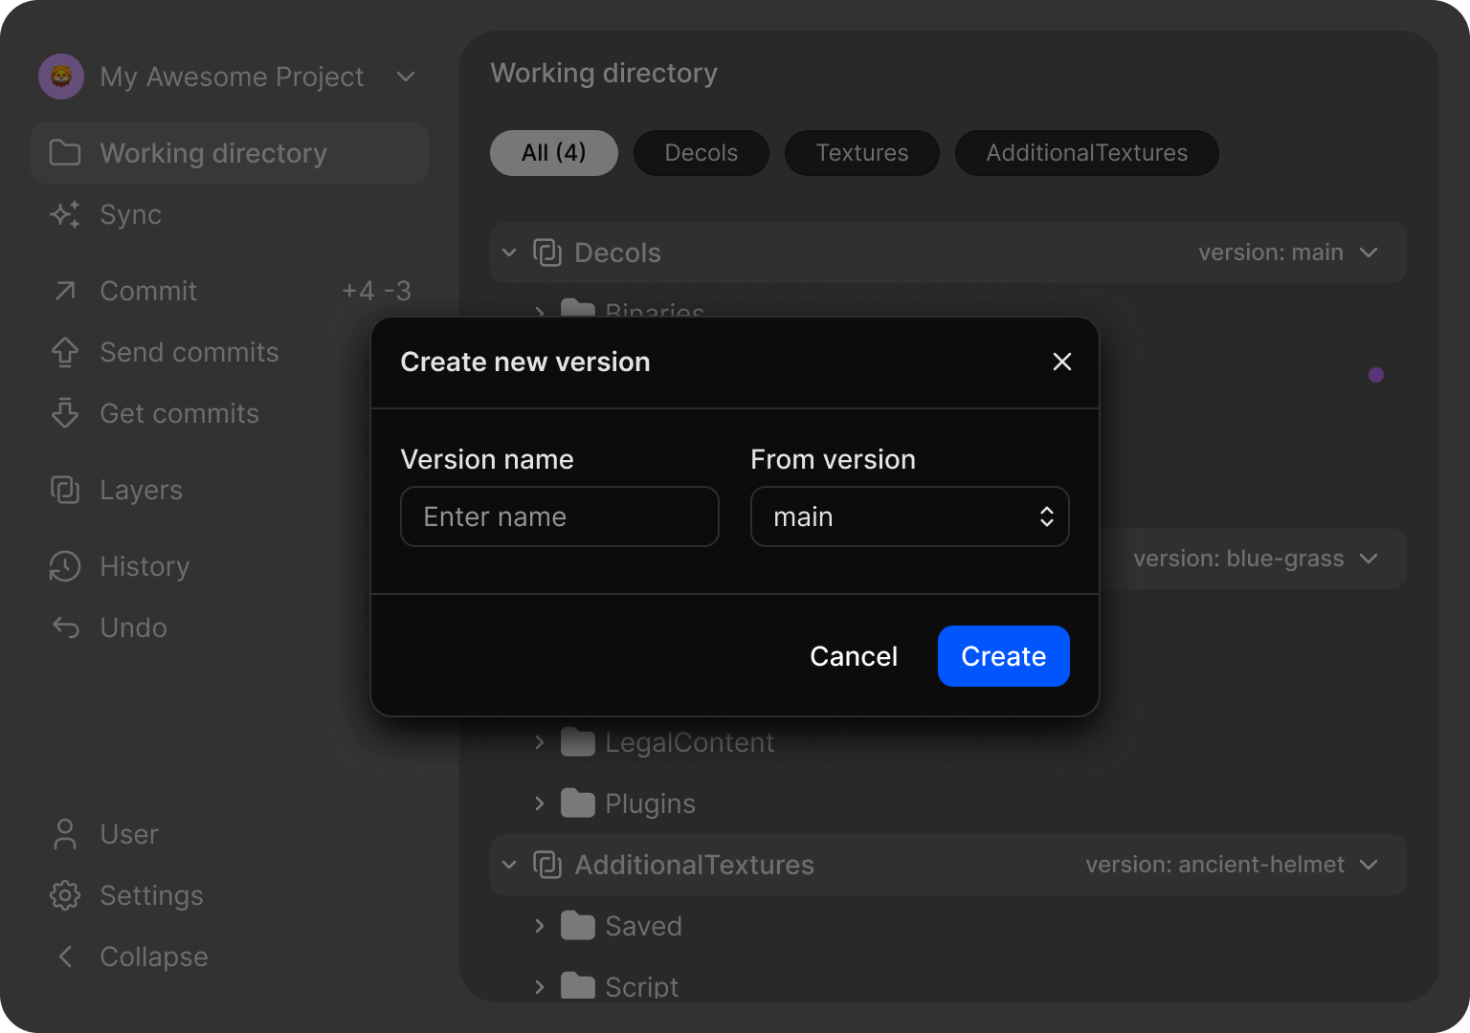The image size is (1470, 1033).
Task: Open the My Awesome Project switcher chevron
Action: click(406, 77)
